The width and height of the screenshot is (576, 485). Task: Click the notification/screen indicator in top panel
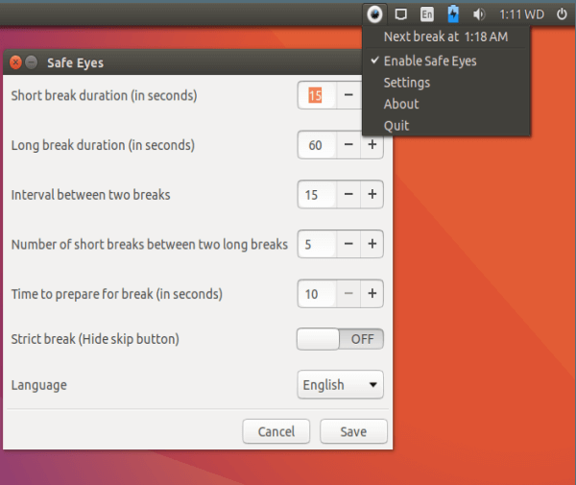[400, 14]
